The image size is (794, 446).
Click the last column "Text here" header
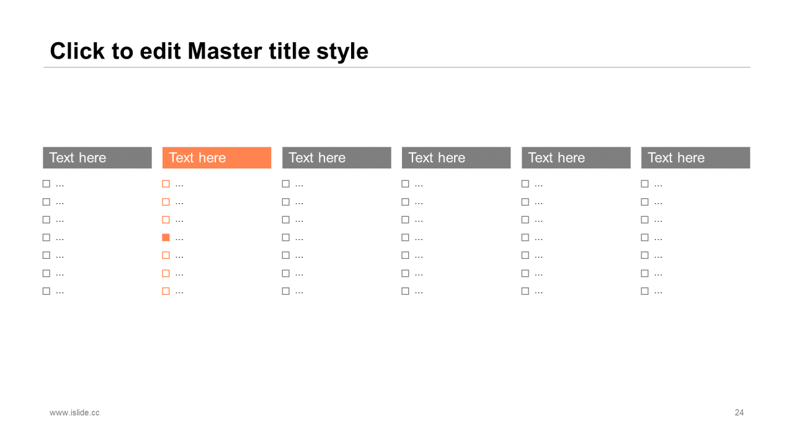tap(696, 158)
